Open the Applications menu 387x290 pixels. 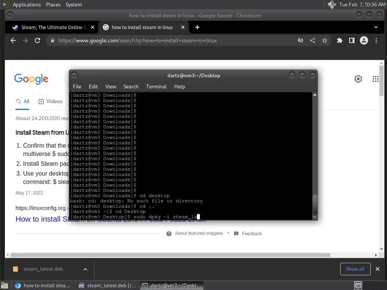point(26,5)
